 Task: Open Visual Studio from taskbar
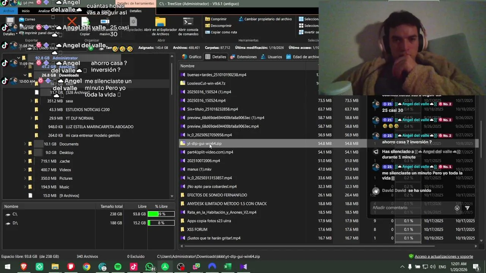(243, 267)
